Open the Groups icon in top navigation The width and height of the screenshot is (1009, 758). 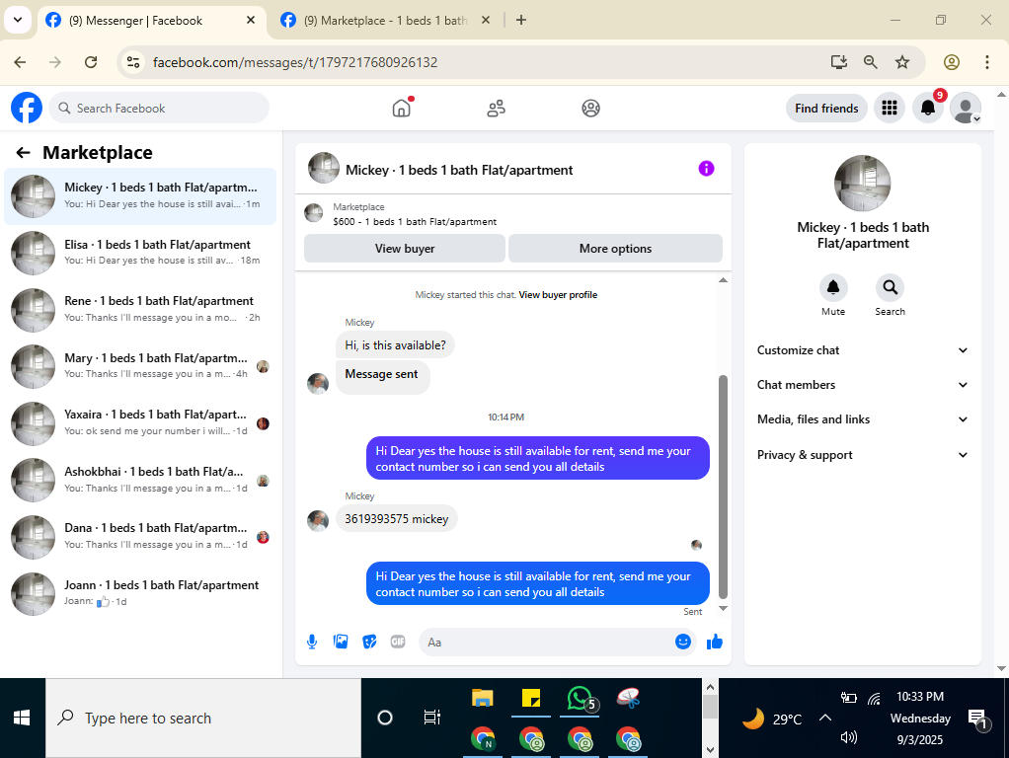[590, 109]
